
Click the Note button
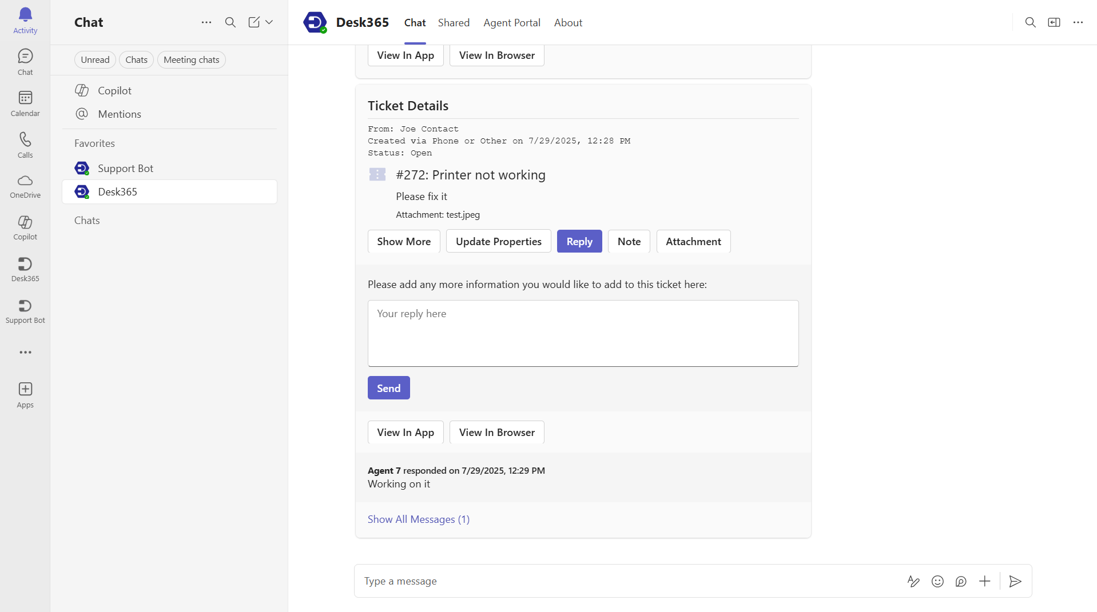(x=629, y=241)
